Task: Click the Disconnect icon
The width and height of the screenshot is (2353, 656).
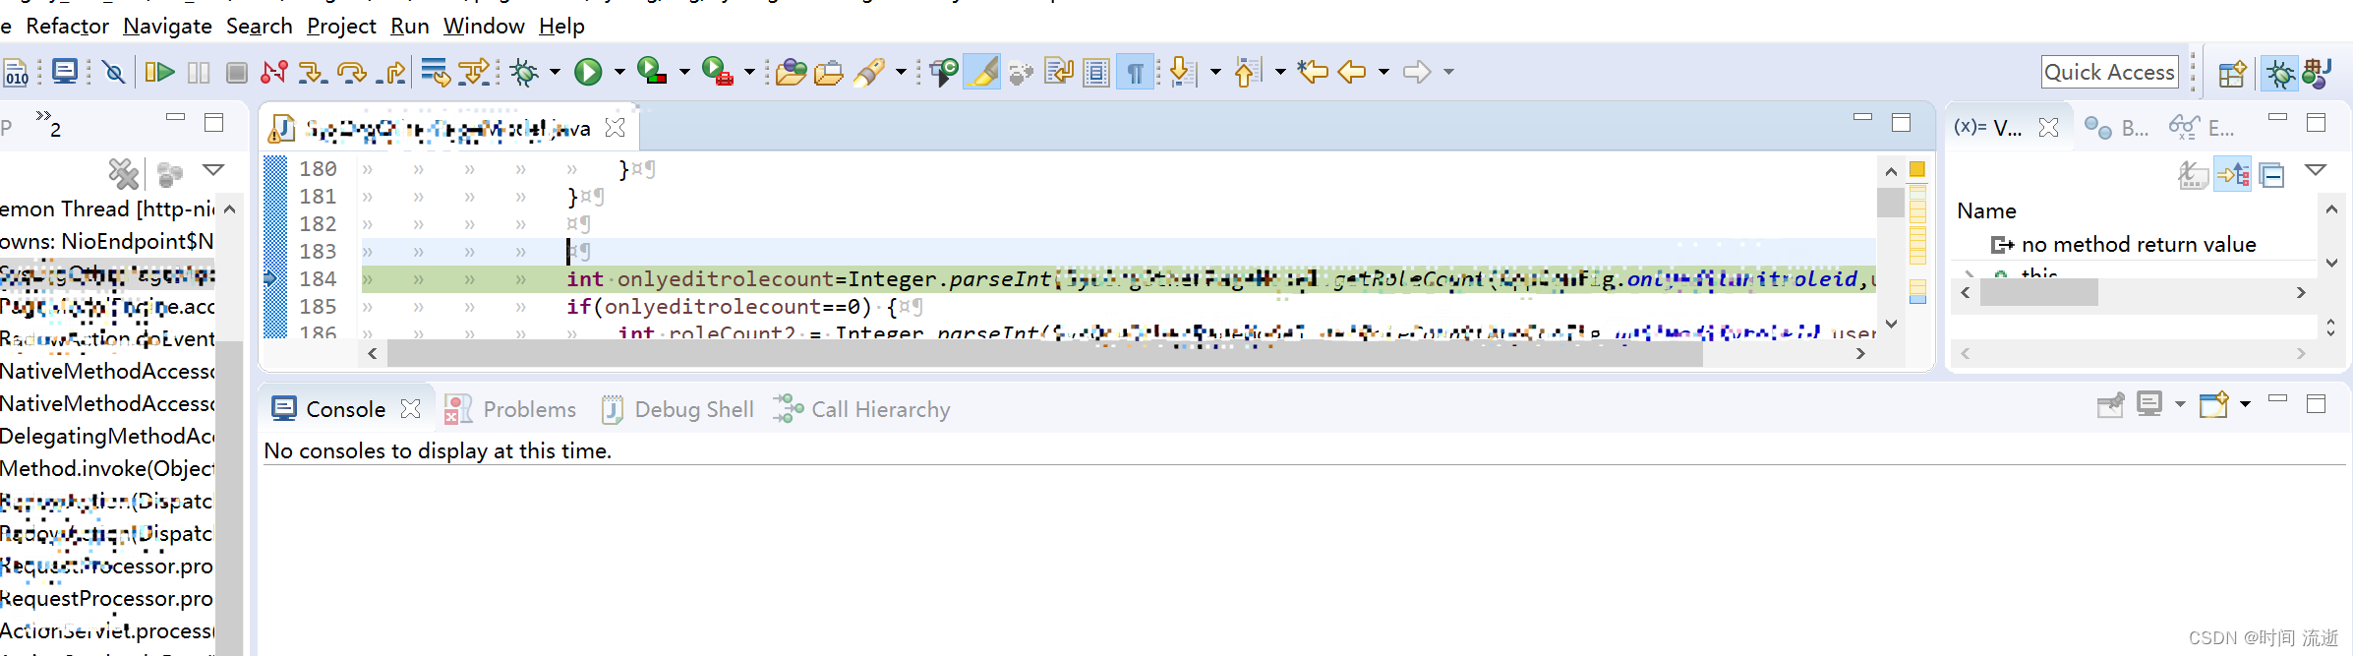Action: [x=274, y=72]
